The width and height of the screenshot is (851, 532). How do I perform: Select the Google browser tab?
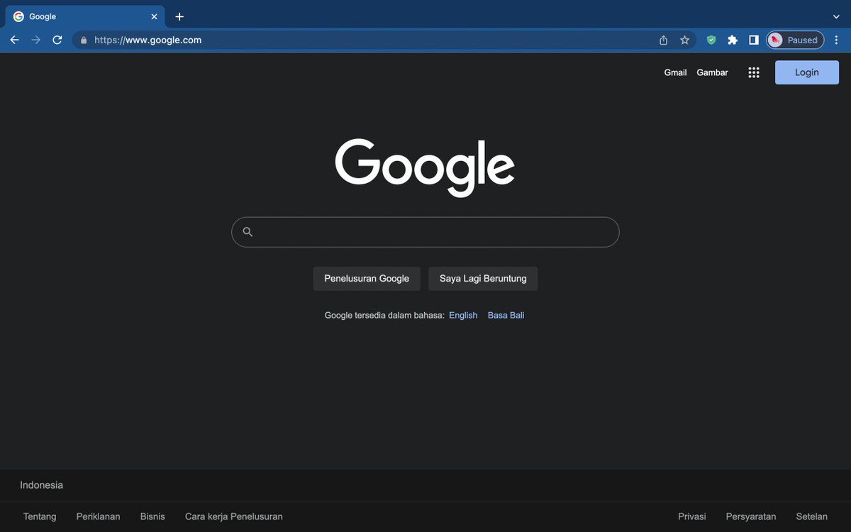(85, 16)
